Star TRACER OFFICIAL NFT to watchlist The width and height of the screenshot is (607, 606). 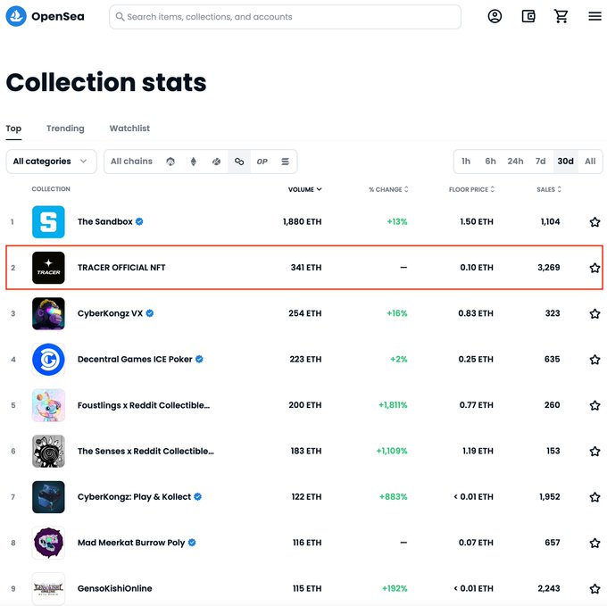coord(595,268)
